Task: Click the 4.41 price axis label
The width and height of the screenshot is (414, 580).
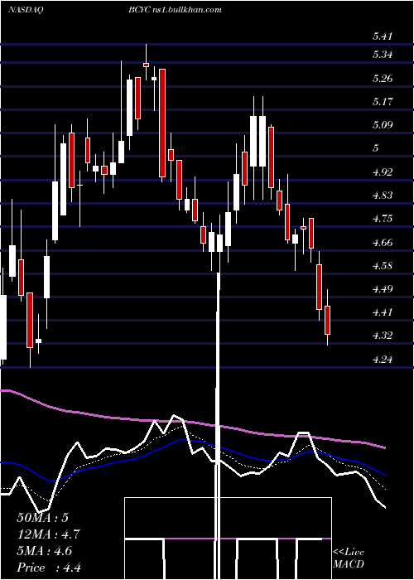Action: 383,312
